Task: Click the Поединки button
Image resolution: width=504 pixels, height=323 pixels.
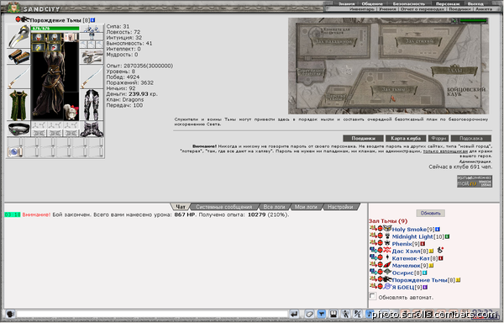Action: pos(363,138)
